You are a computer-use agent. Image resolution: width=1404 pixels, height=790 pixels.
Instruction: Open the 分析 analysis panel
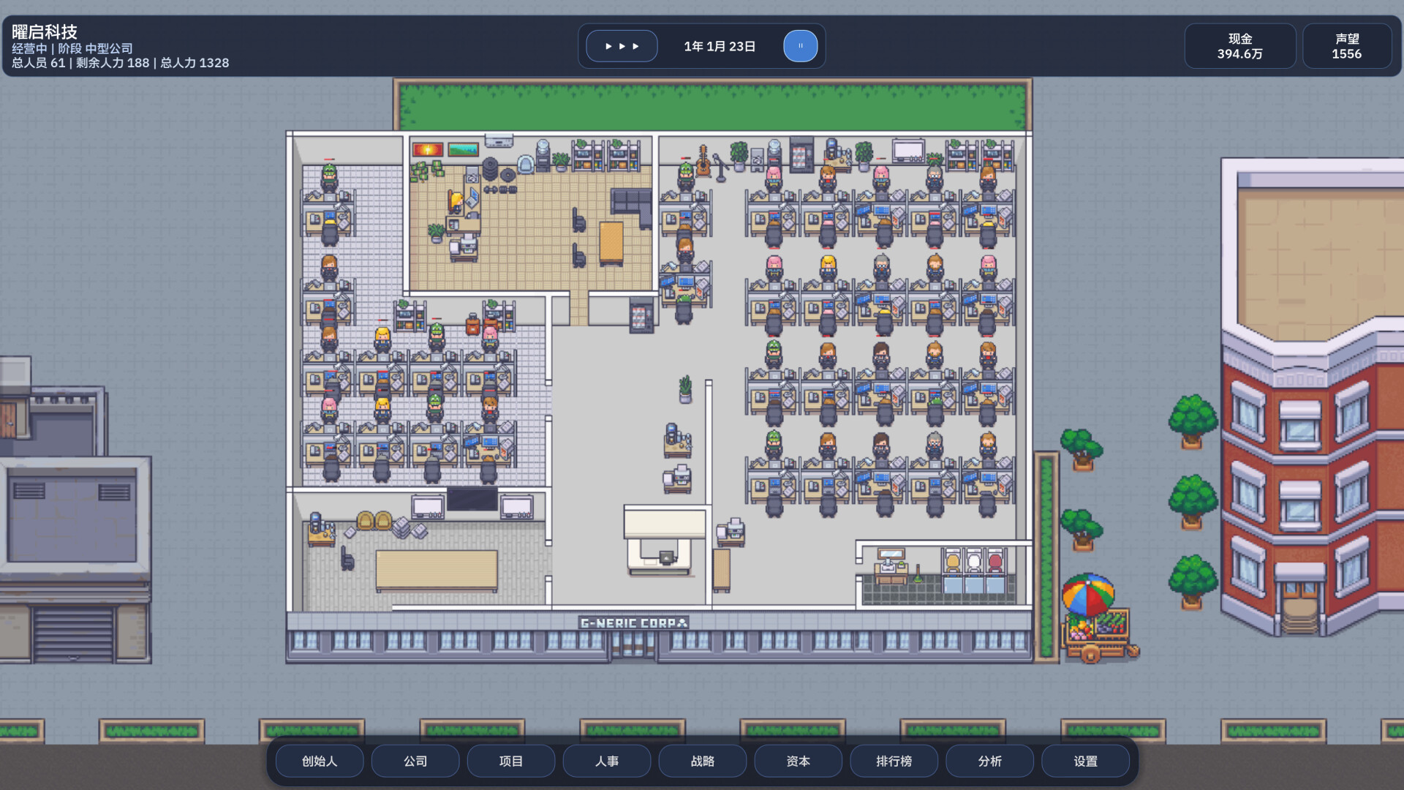[x=990, y=761]
